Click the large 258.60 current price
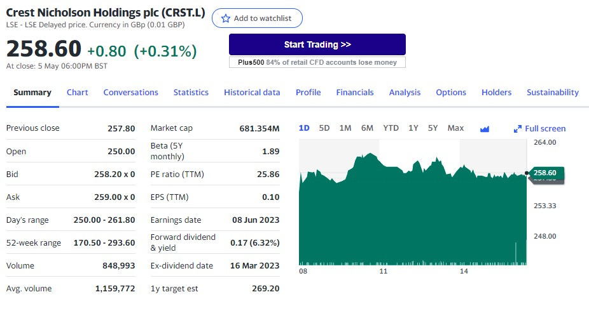589x311 pixels. pyautogui.click(x=44, y=49)
